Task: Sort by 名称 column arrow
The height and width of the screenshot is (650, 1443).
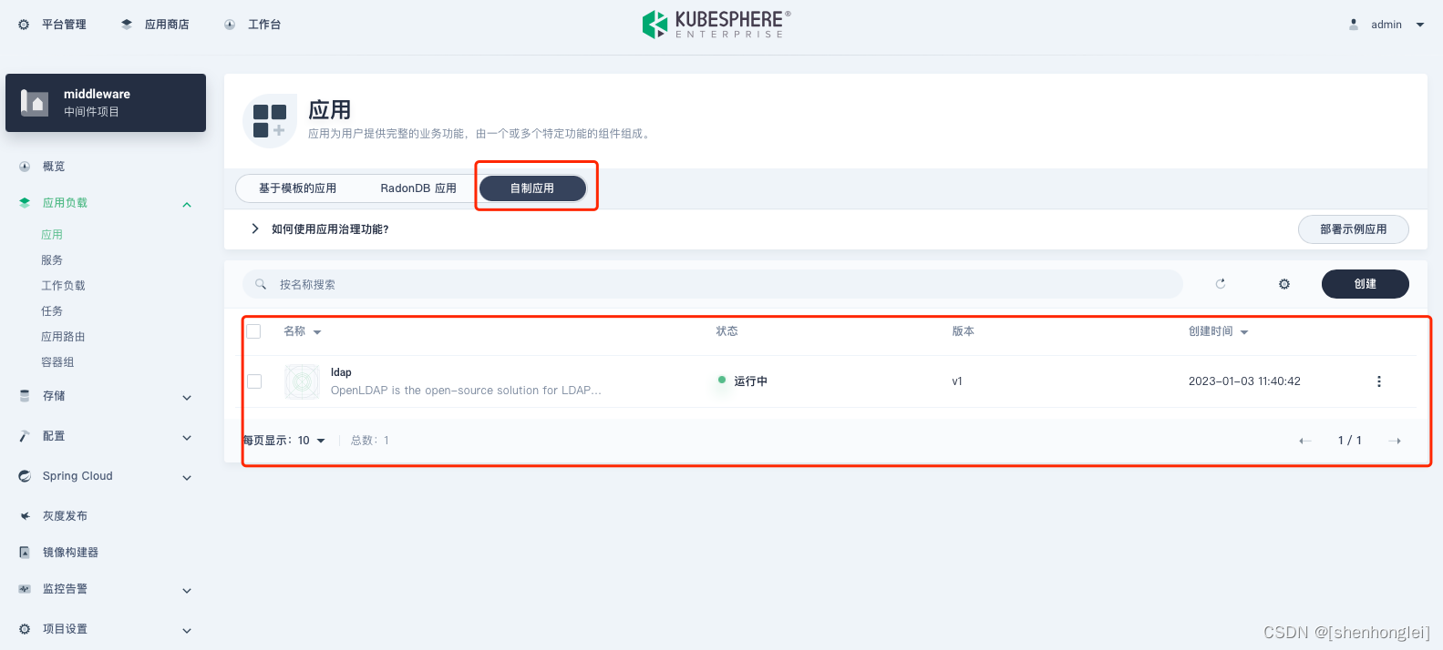Action: (x=317, y=332)
